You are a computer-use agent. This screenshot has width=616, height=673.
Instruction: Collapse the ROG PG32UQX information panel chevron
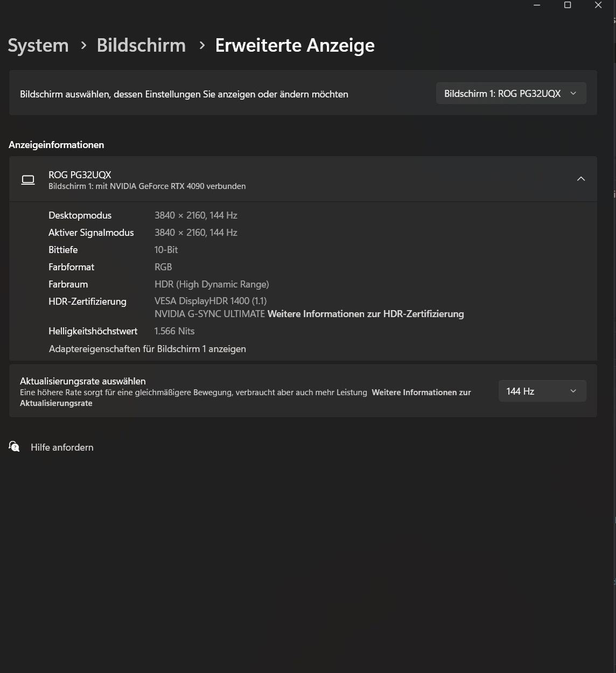pos(581,179)
